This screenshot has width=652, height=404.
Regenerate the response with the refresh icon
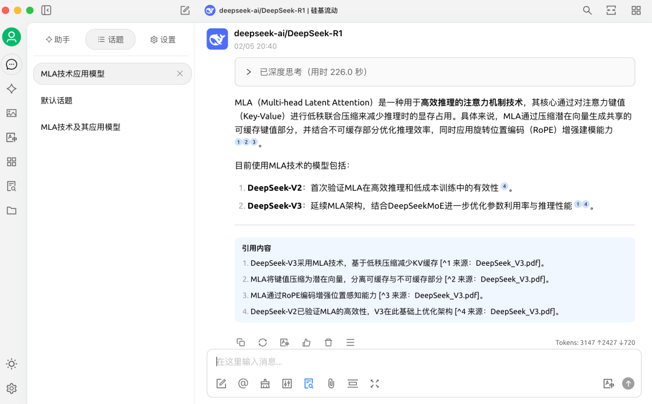[263, 342]
